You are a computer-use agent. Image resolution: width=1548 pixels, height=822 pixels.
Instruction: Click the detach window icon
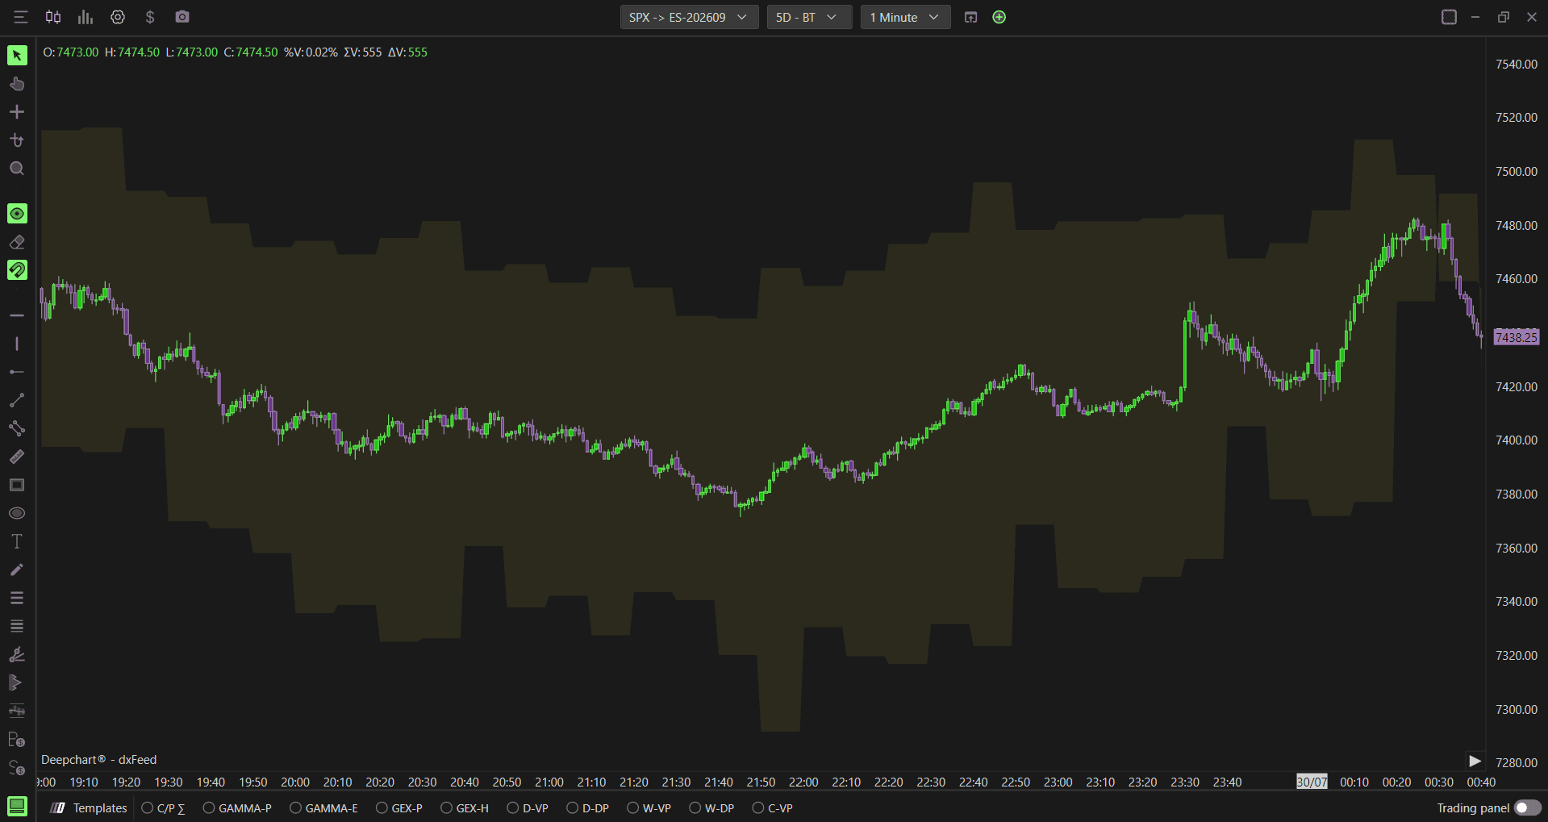point(971,17)
